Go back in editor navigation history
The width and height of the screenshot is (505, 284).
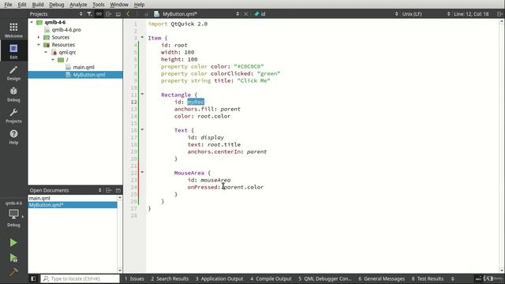coord(128,14)
